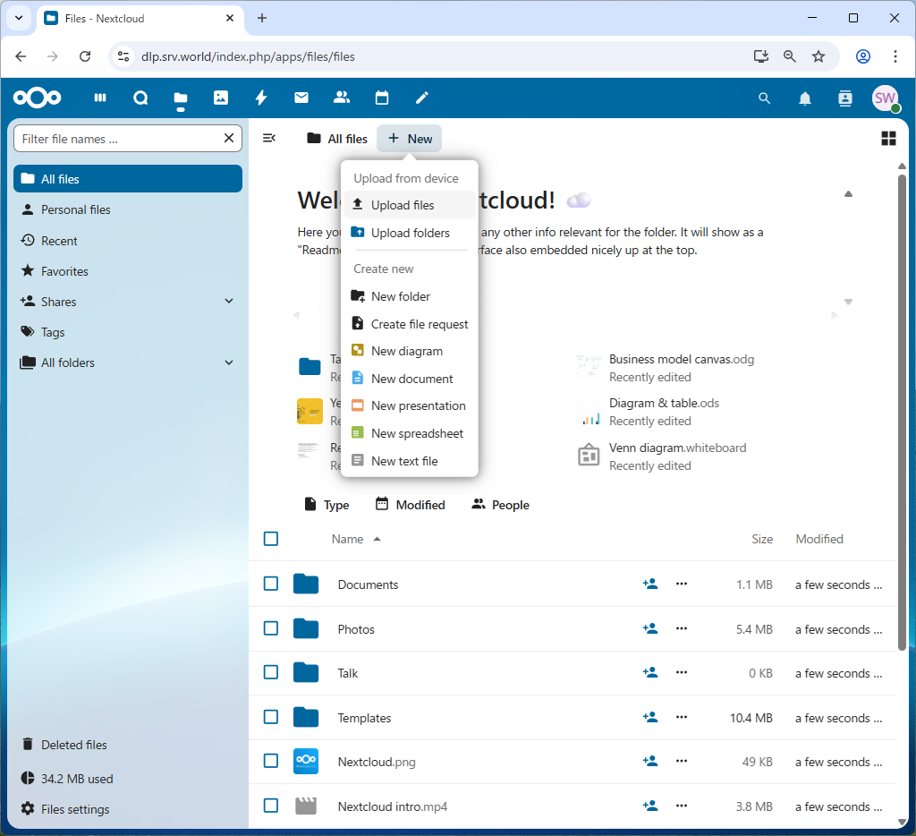
Task: Open the Calendar app icon
Action: [x=382, y=98]
